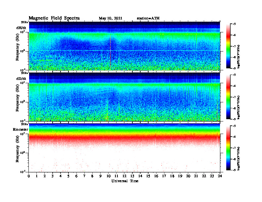Select the "dD/dt" panel label
262x202 pixels.
pyautogui.click(x=21, y=79)
